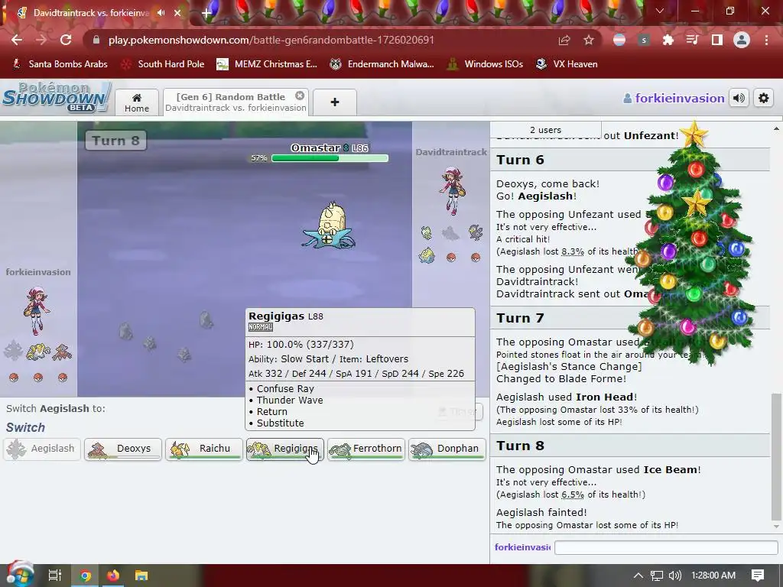Switch to Deoxys
The image size is (783, 587).
[123, 449]
